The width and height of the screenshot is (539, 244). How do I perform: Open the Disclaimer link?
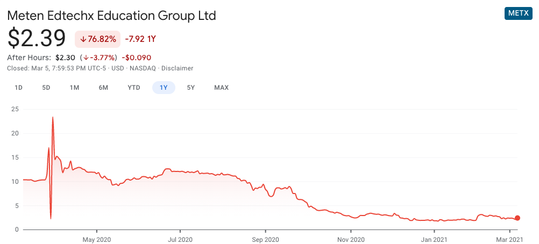[177, 68]
